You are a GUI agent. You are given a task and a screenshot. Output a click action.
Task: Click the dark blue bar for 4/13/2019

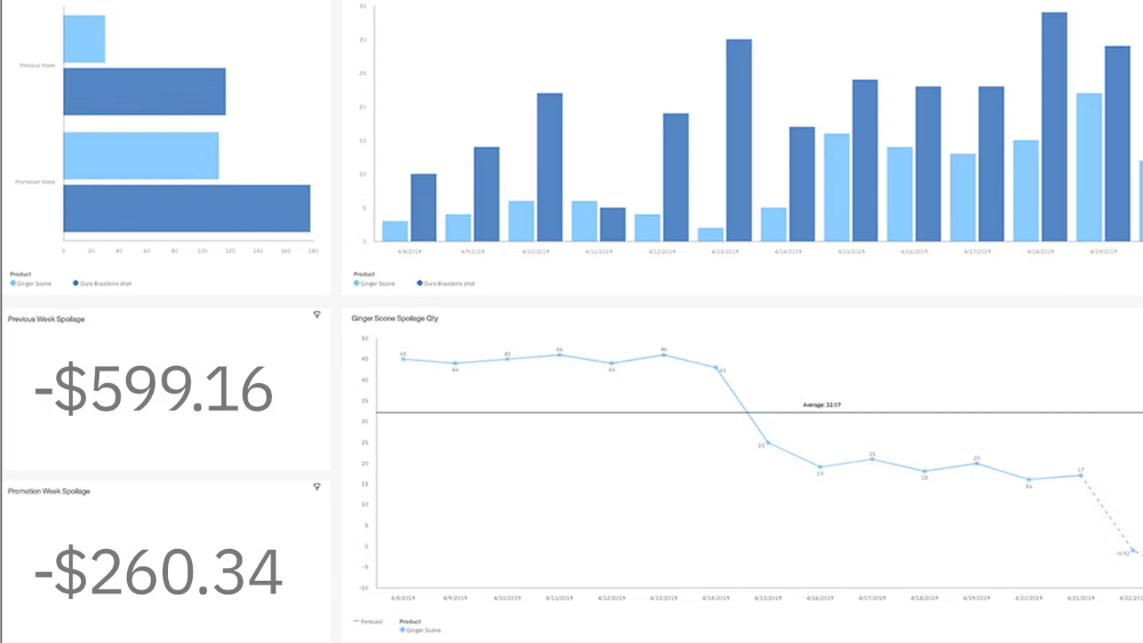coord(739,140)
